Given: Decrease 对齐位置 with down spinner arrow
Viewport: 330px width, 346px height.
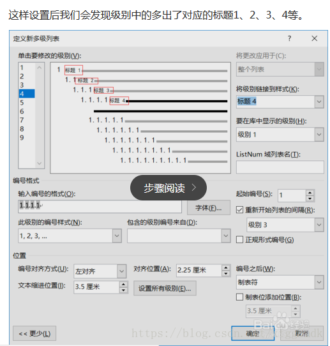Looking at the screenshot, I should (x=226, y=273).
